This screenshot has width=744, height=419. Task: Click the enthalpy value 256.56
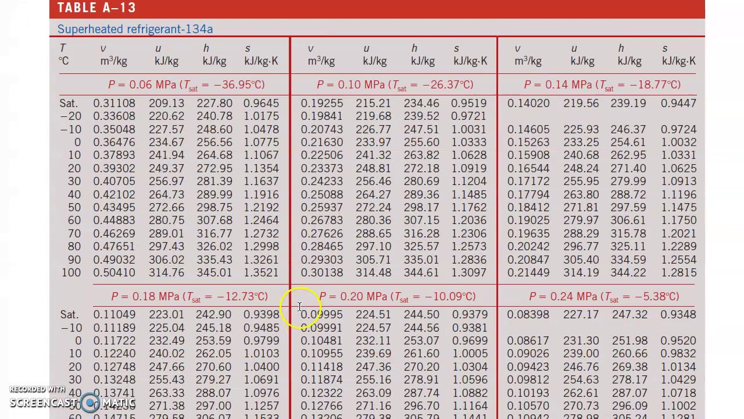click(x=214, y=143)
